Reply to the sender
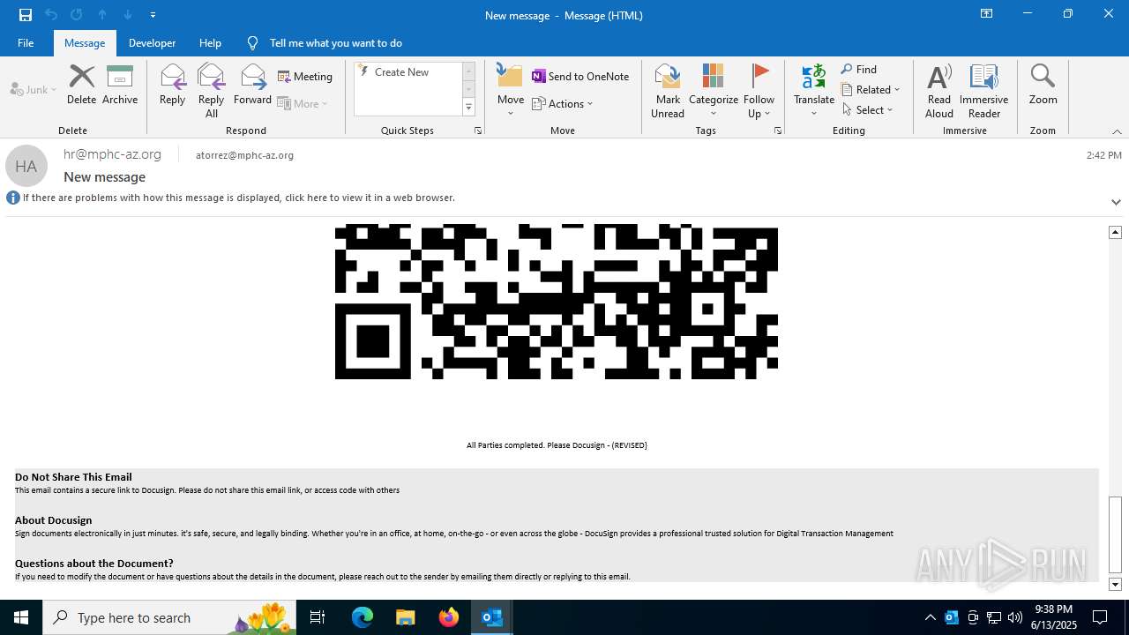The image size is (1129, 635). 172,86
